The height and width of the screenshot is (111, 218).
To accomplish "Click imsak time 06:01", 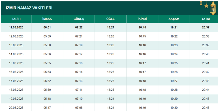I will 47,27.
